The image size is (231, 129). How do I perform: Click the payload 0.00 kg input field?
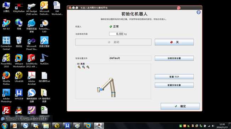coord(116,34)
